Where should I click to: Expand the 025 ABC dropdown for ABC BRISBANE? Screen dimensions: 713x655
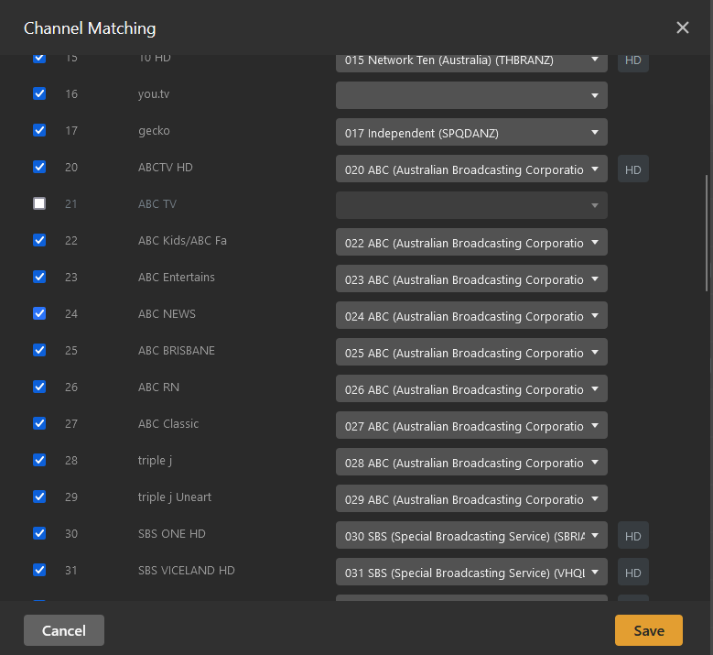coord(471,352)
